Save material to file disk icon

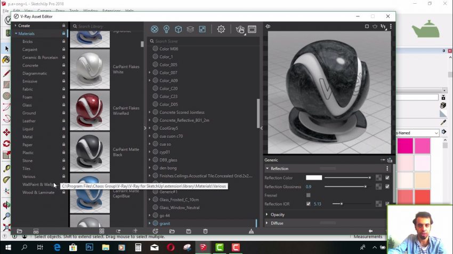tap(189, 231)
